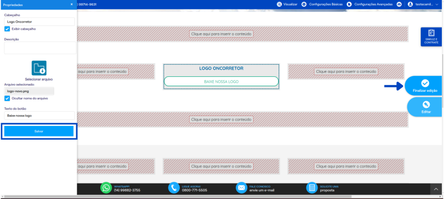Click the Texto do botão input field

(x=39, y=116)
